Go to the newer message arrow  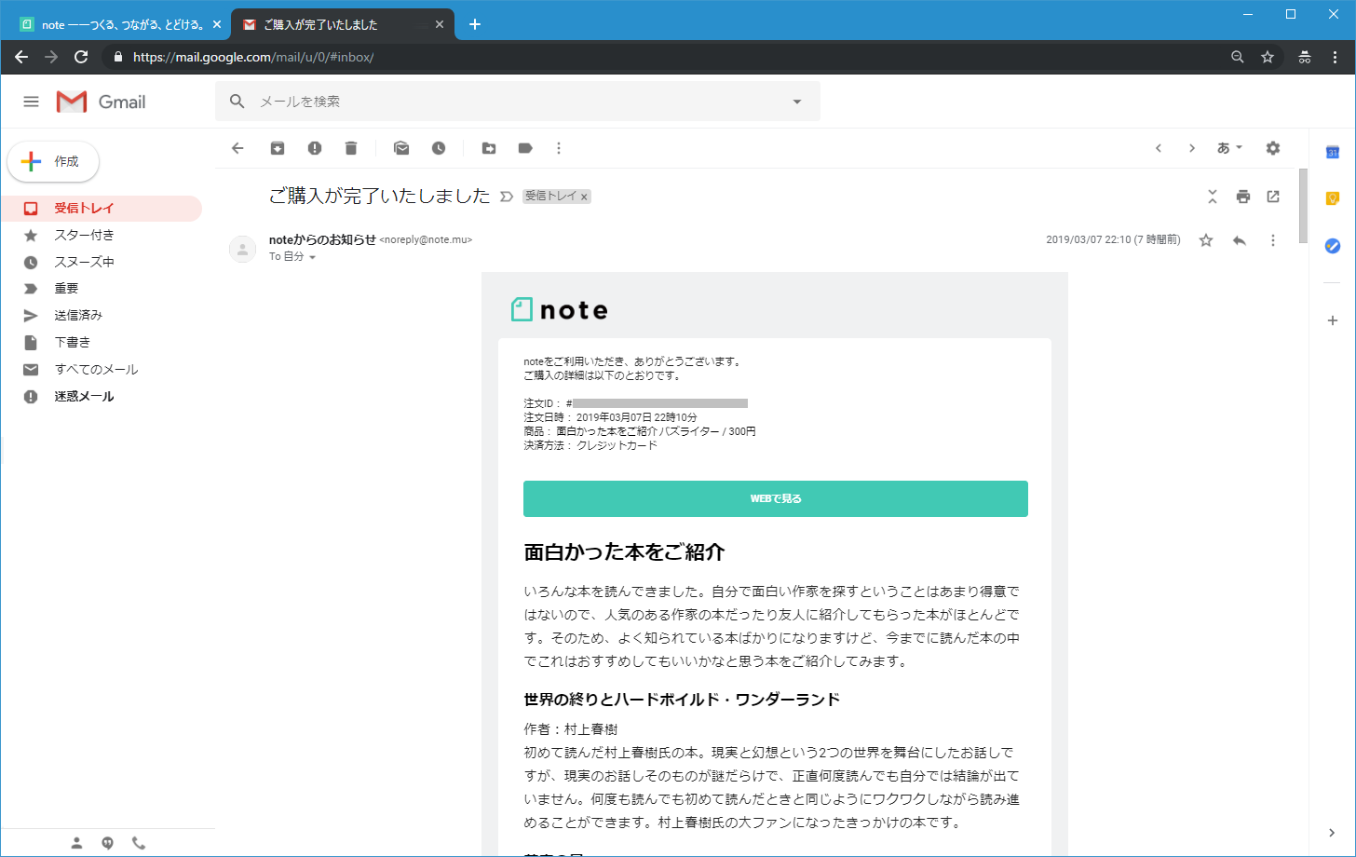pyautogui.click(x=1159, y=148)
